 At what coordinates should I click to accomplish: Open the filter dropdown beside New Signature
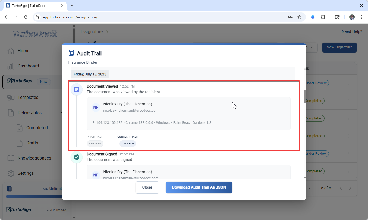(312, 47)
